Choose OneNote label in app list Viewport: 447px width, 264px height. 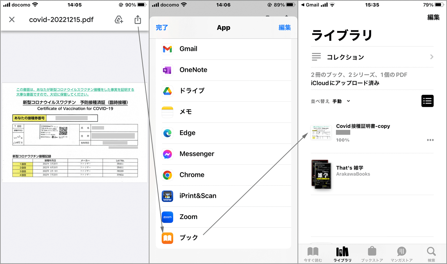[x=193, y=70]
